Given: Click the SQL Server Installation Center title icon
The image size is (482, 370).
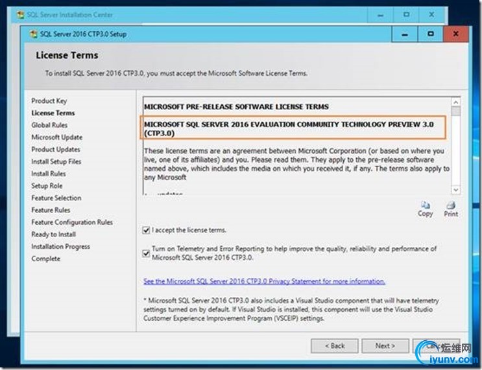Looking at the screenshot, I should point(21,15).
